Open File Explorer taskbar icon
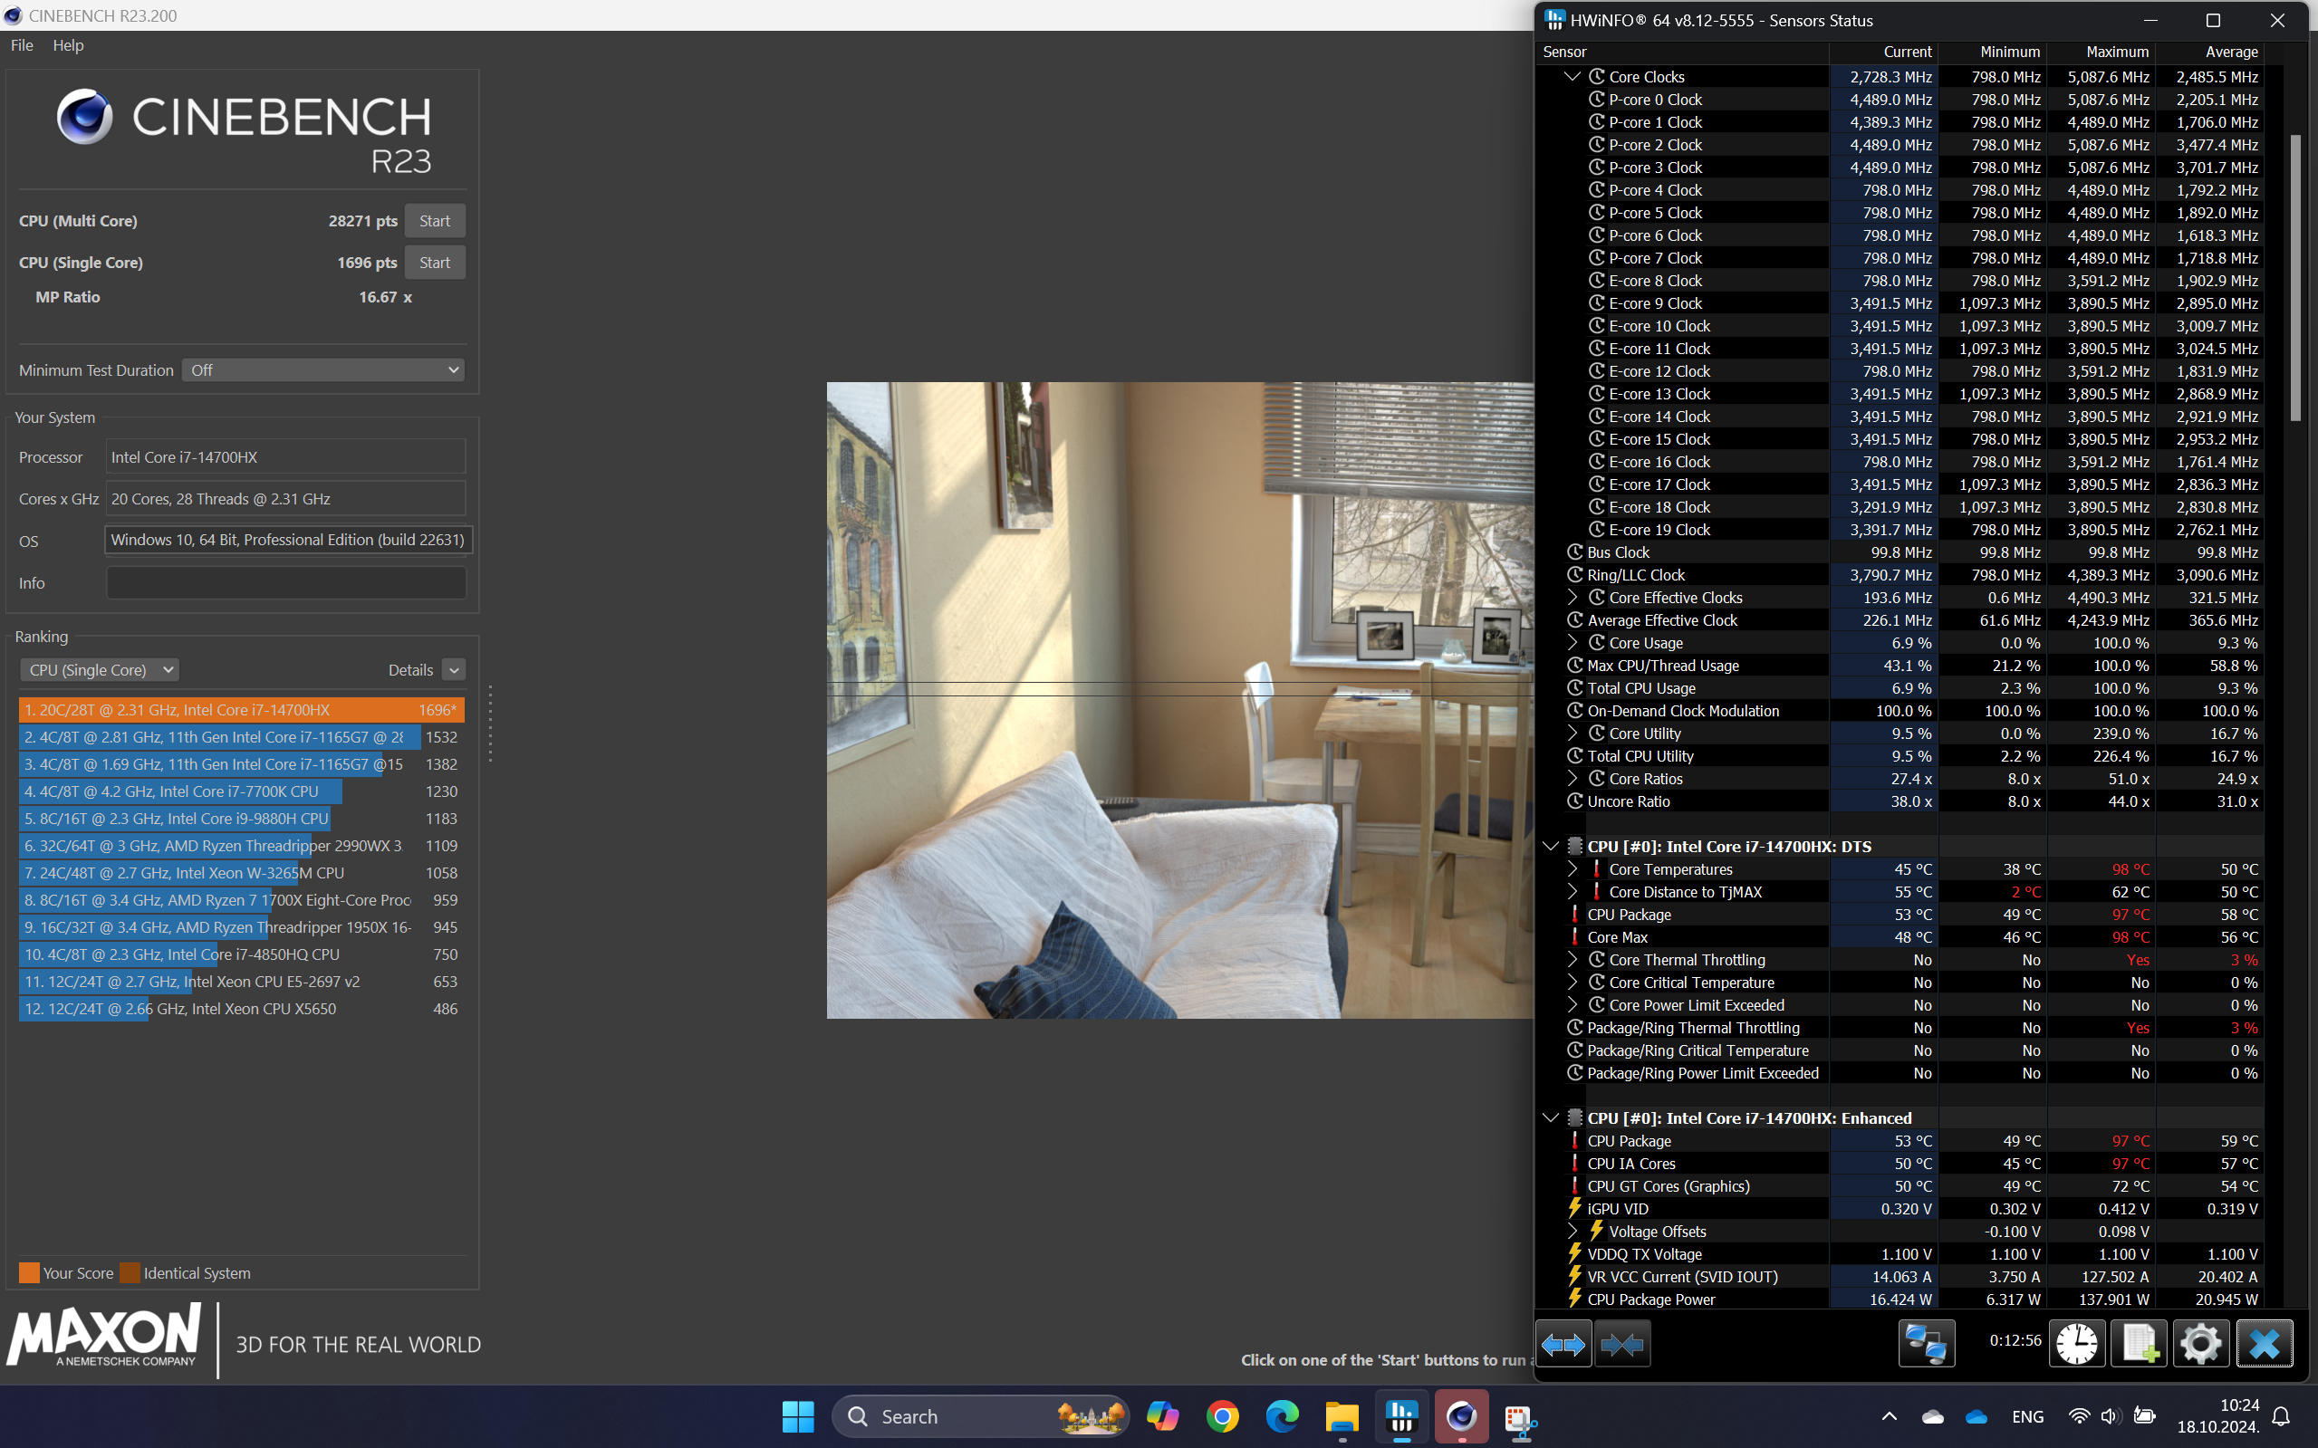Viewport: 2318px width, 1448px height. tap(1342, 1416)
